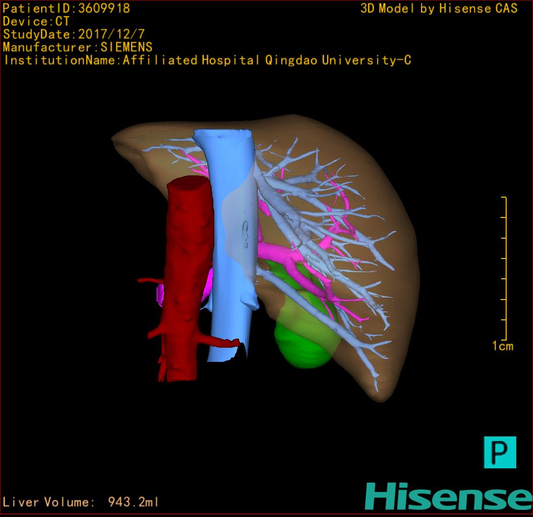Click the 'Liver Volume: 943.2ml' text
533x517 pixels.
click(81, 502)
